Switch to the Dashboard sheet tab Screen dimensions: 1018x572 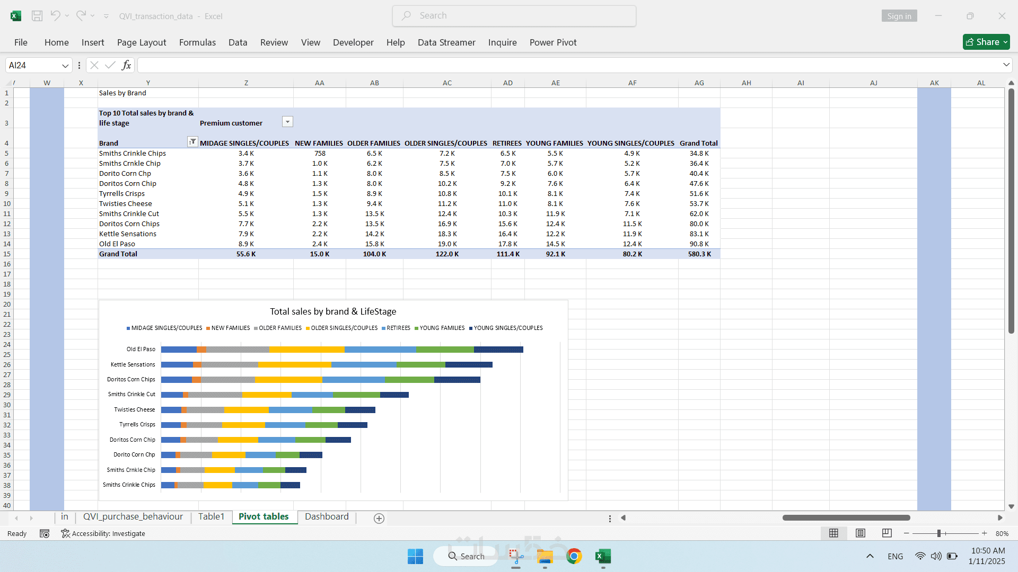327,517
